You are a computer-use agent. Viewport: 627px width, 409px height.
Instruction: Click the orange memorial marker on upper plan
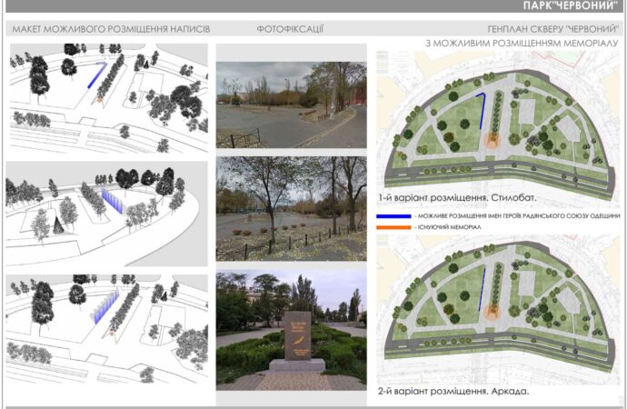[x=492, y=140]
